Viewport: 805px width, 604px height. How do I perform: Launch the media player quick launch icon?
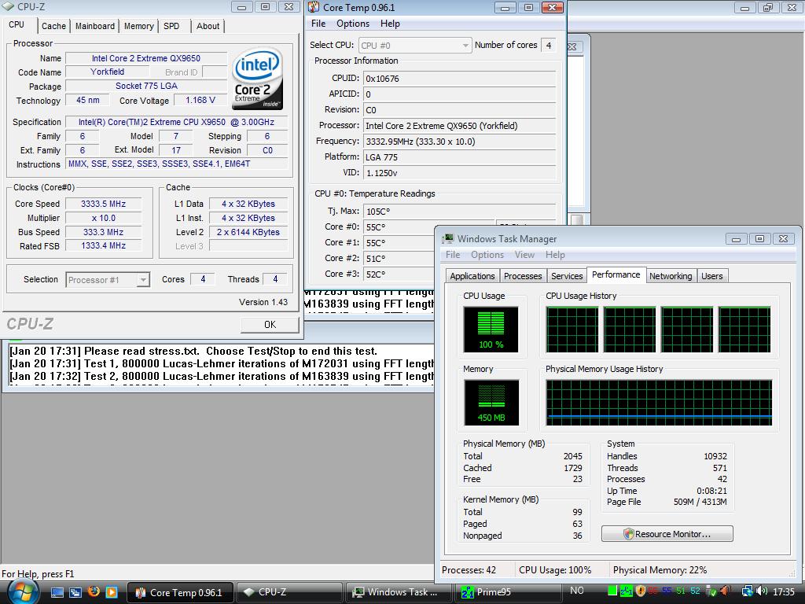(111, 592)
